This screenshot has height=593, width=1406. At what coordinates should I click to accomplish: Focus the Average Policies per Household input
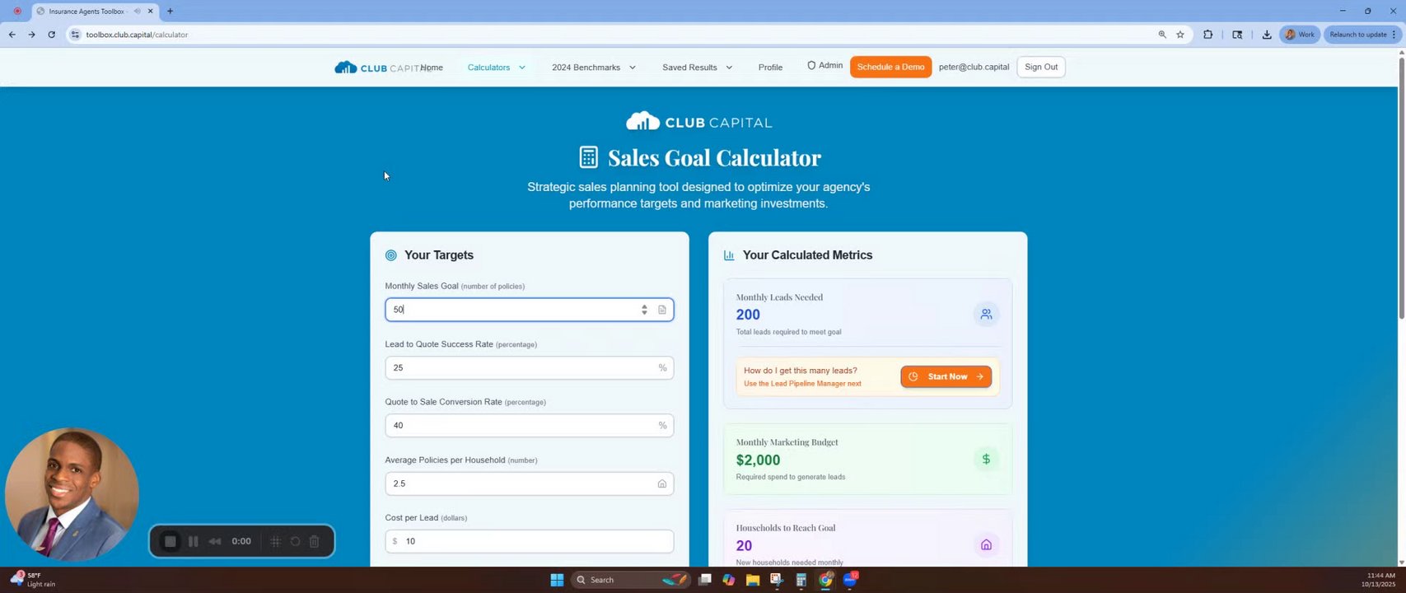[529, 483]
